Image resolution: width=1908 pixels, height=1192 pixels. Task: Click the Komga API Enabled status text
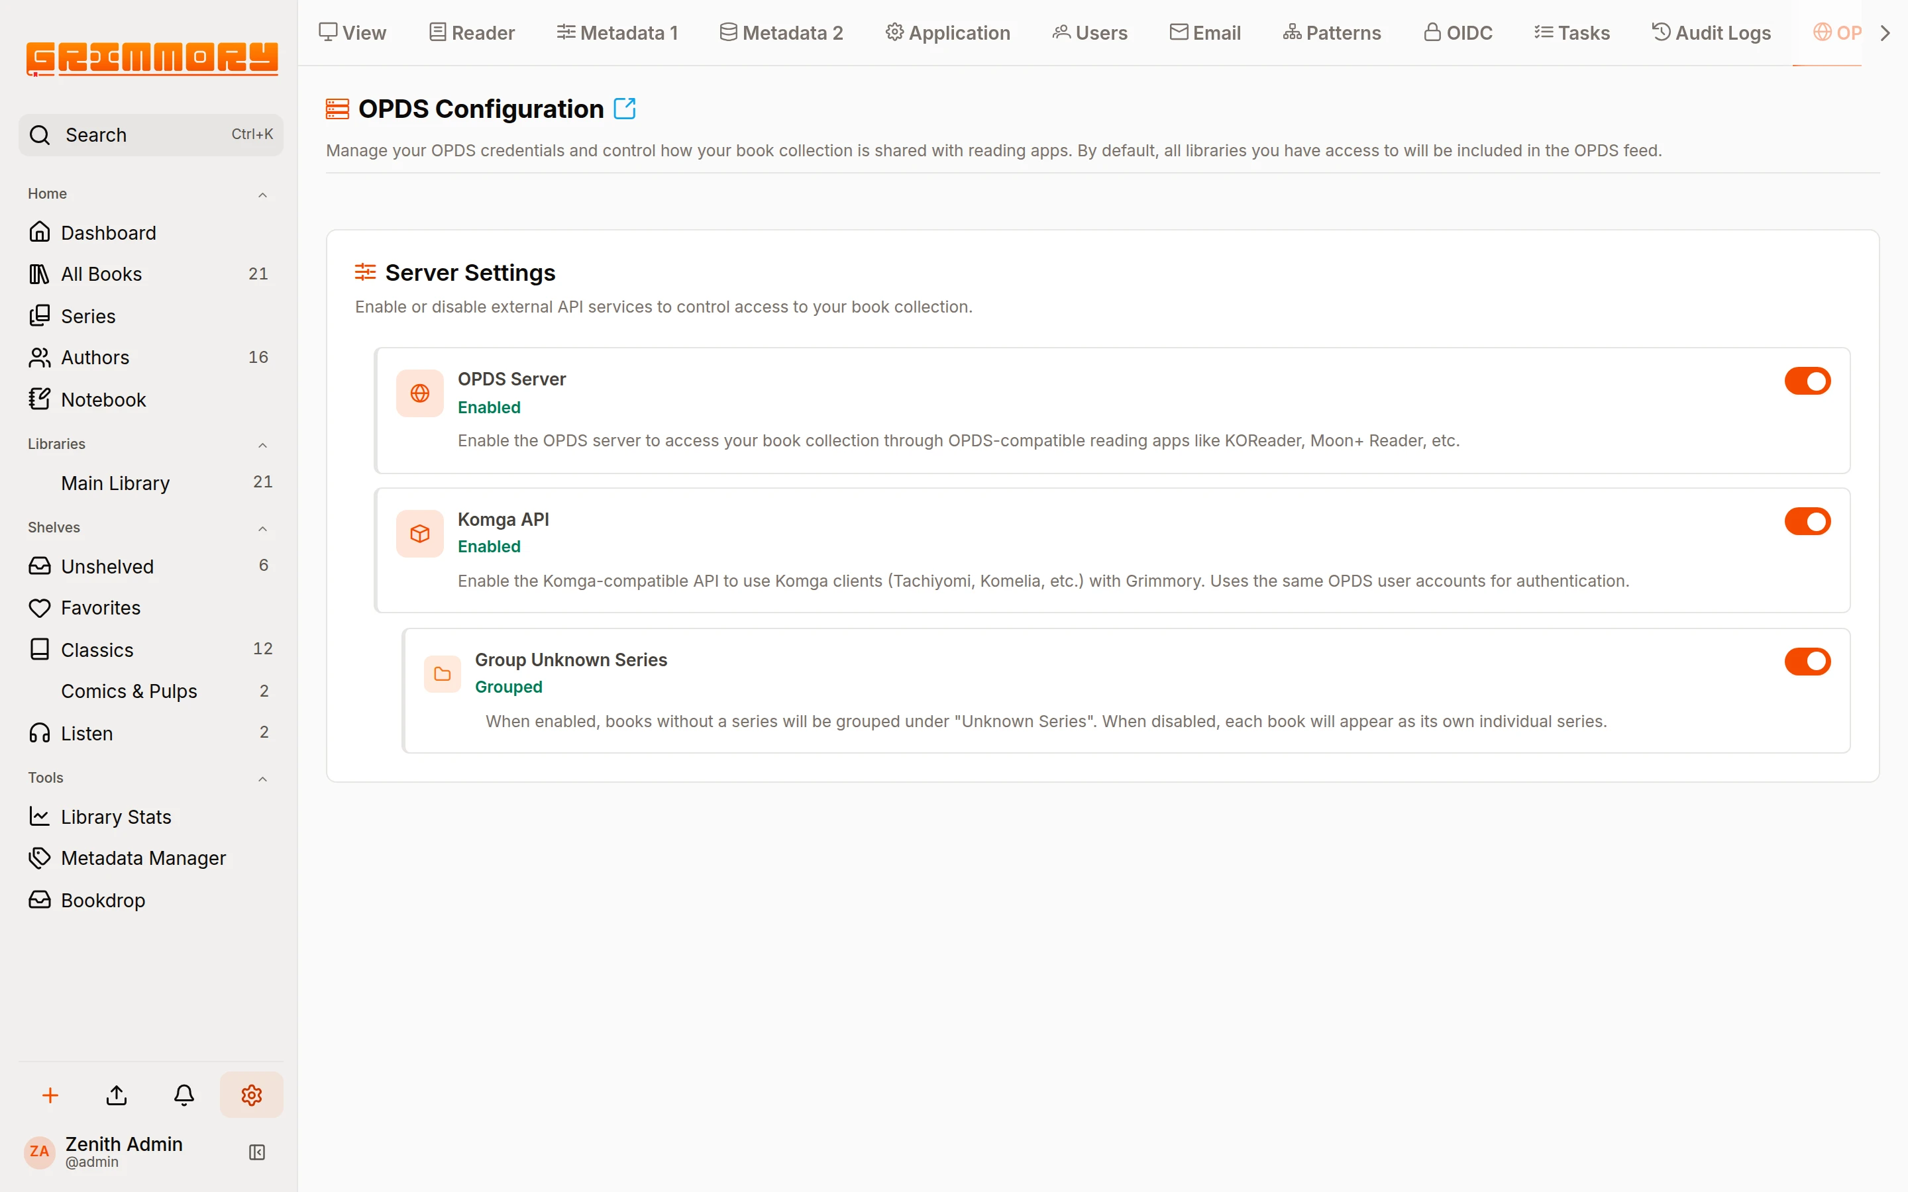489,546
